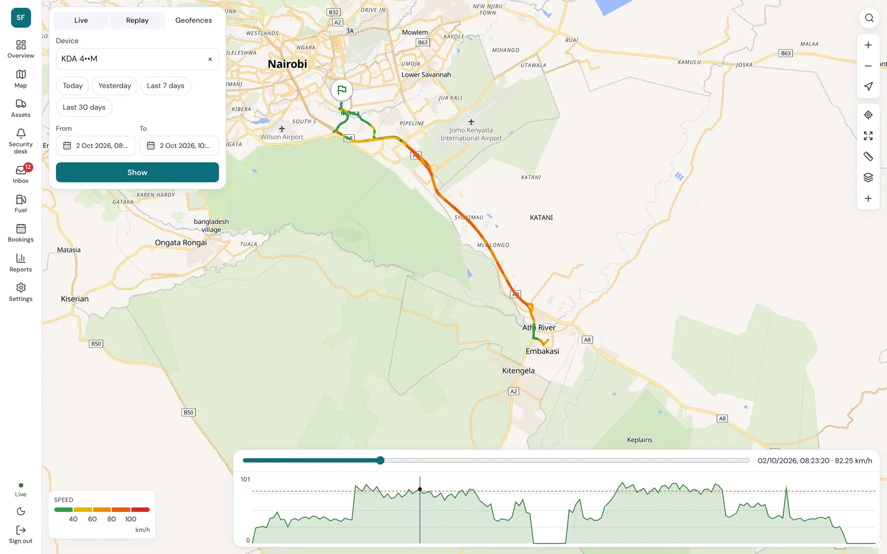Click the Live status indicator in sidebar
887x554 pixels.
pos(21,490)
